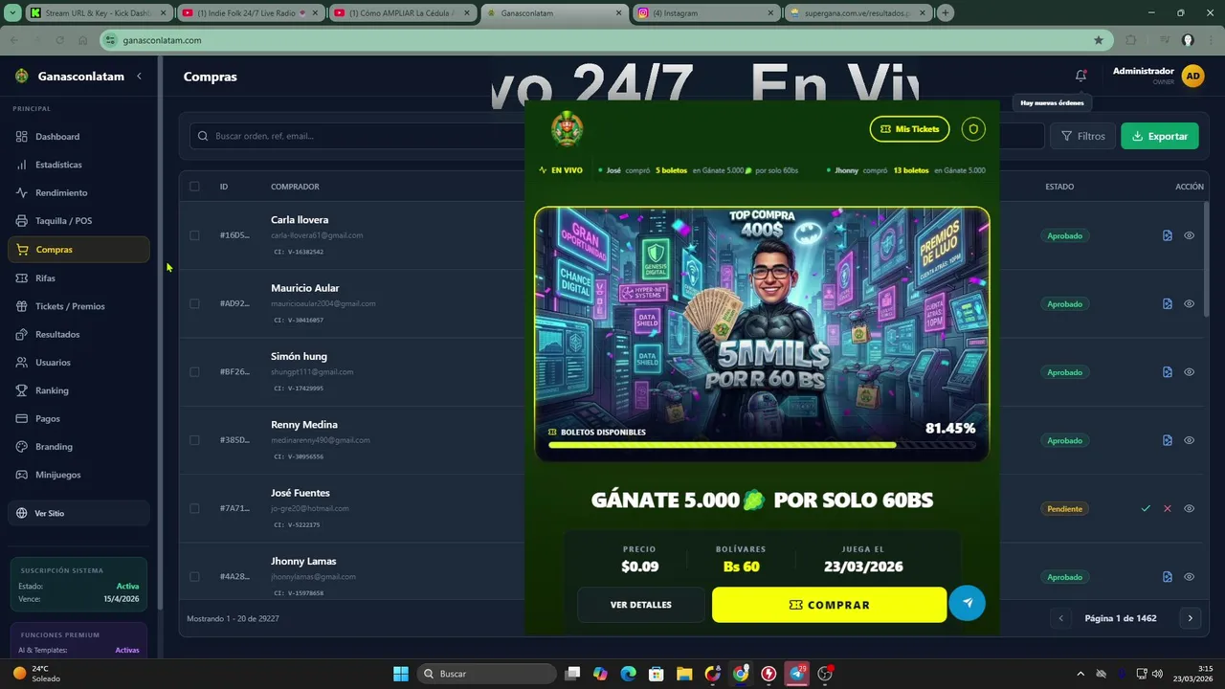Check the box for José Fuentes

tap(194, 508)
